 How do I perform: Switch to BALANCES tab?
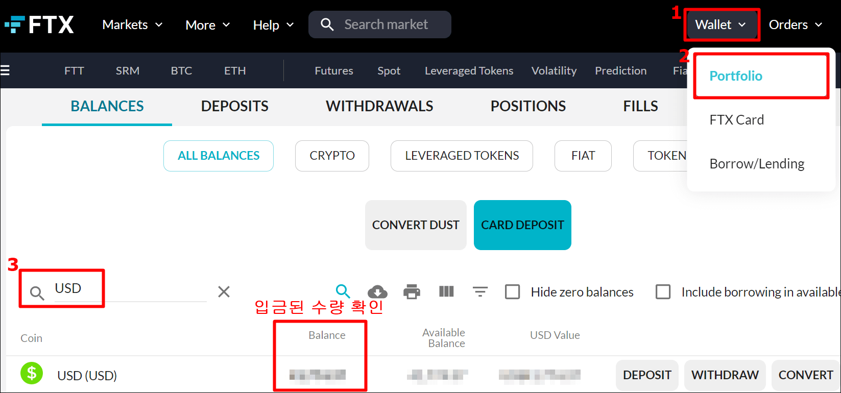107,106
